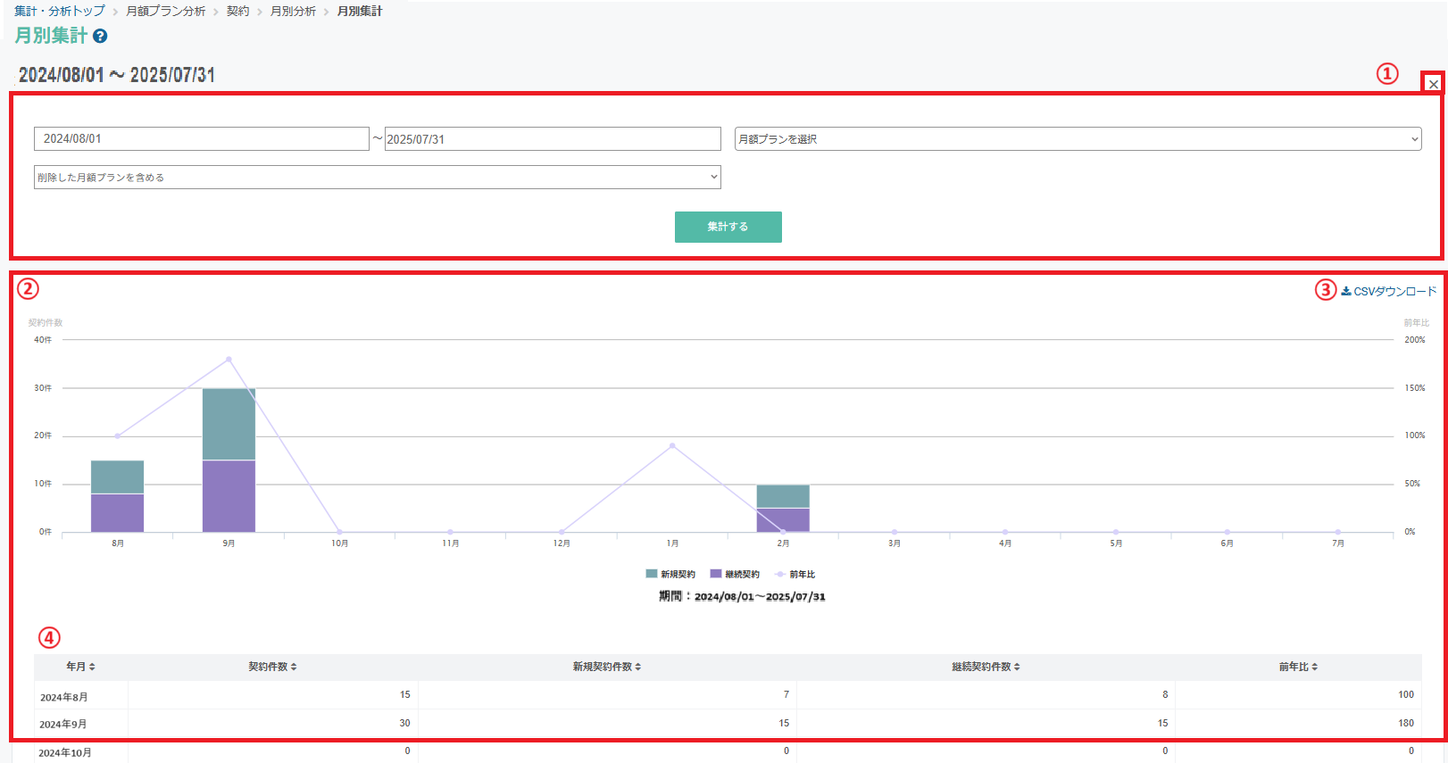
Task: Click the help question mark icon
Action: [100, 36]
